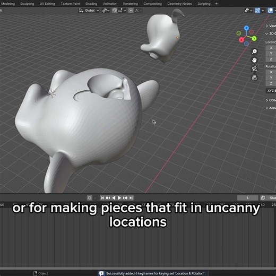
Task: Open the Shading workspace tab
Action: (x=91, y=4)
